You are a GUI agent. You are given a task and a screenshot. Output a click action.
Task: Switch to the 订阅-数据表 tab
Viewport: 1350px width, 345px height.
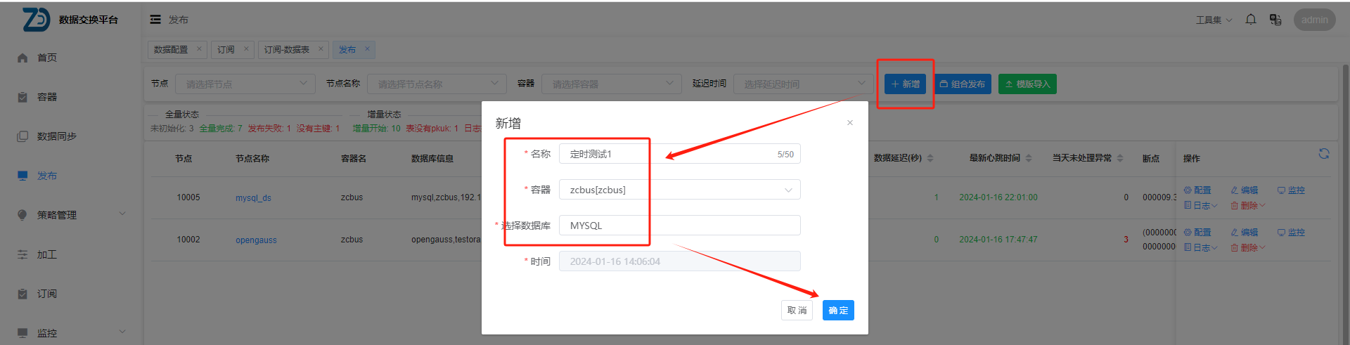click(x=287, y=49)
